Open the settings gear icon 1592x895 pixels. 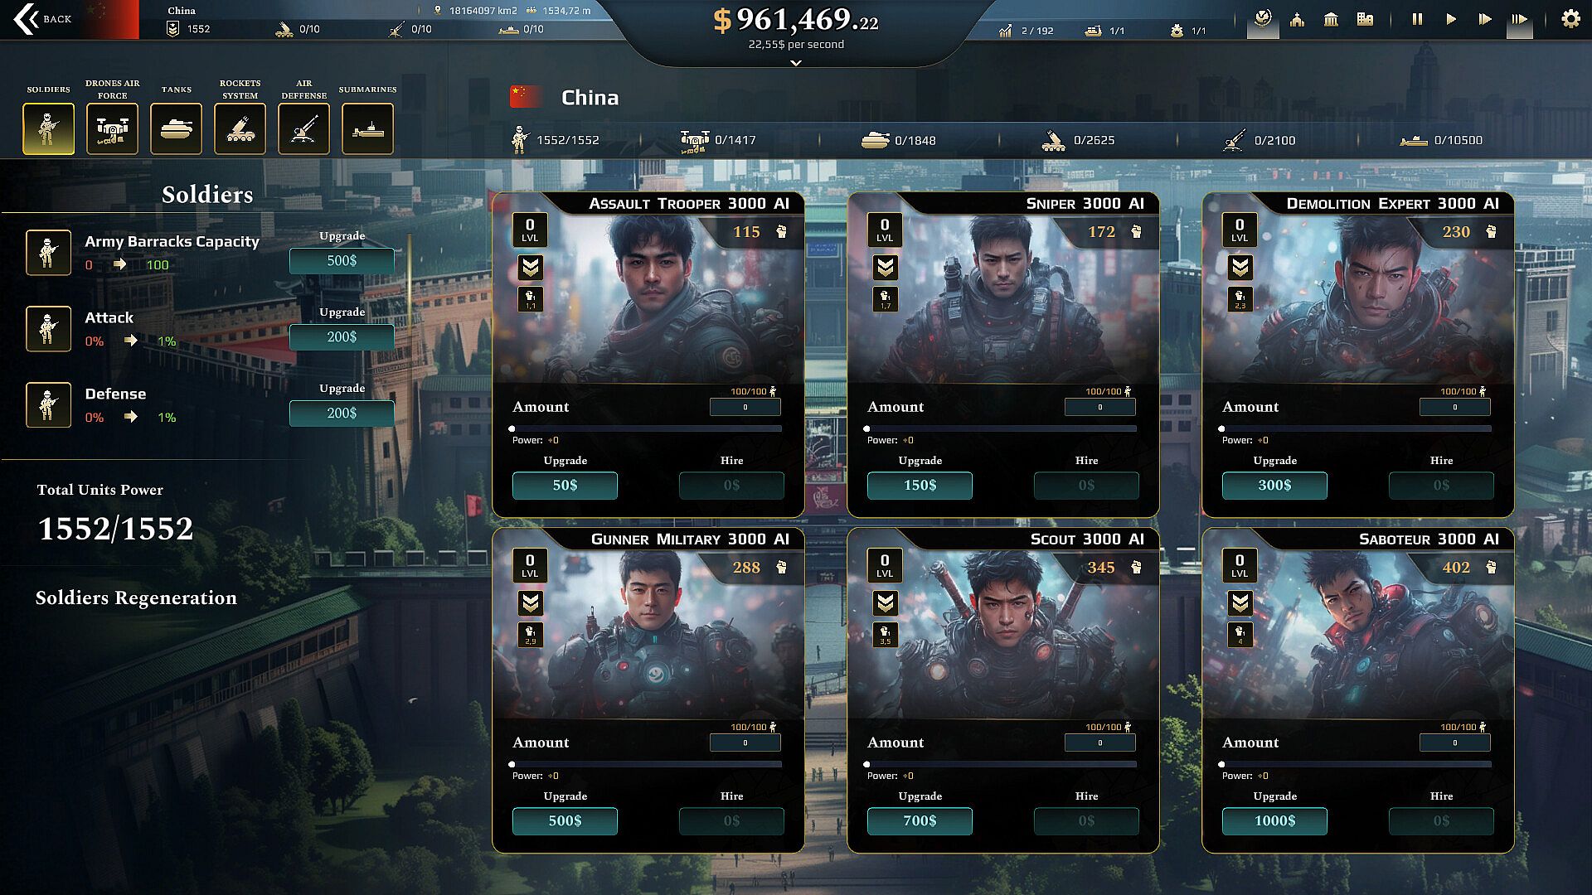[1570, 19]
